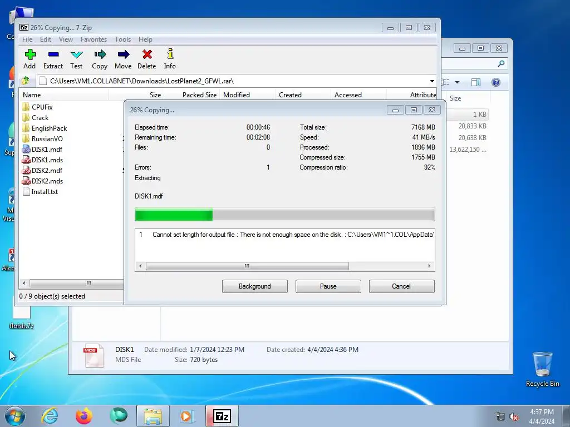Click the Background button

(255, 286)
